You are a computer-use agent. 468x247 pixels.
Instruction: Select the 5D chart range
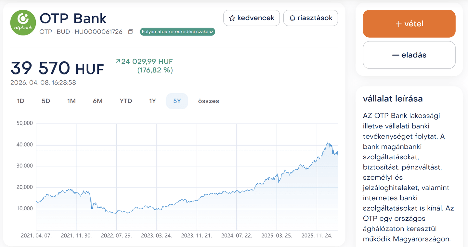pyautogui.click(x=46, y=101)
